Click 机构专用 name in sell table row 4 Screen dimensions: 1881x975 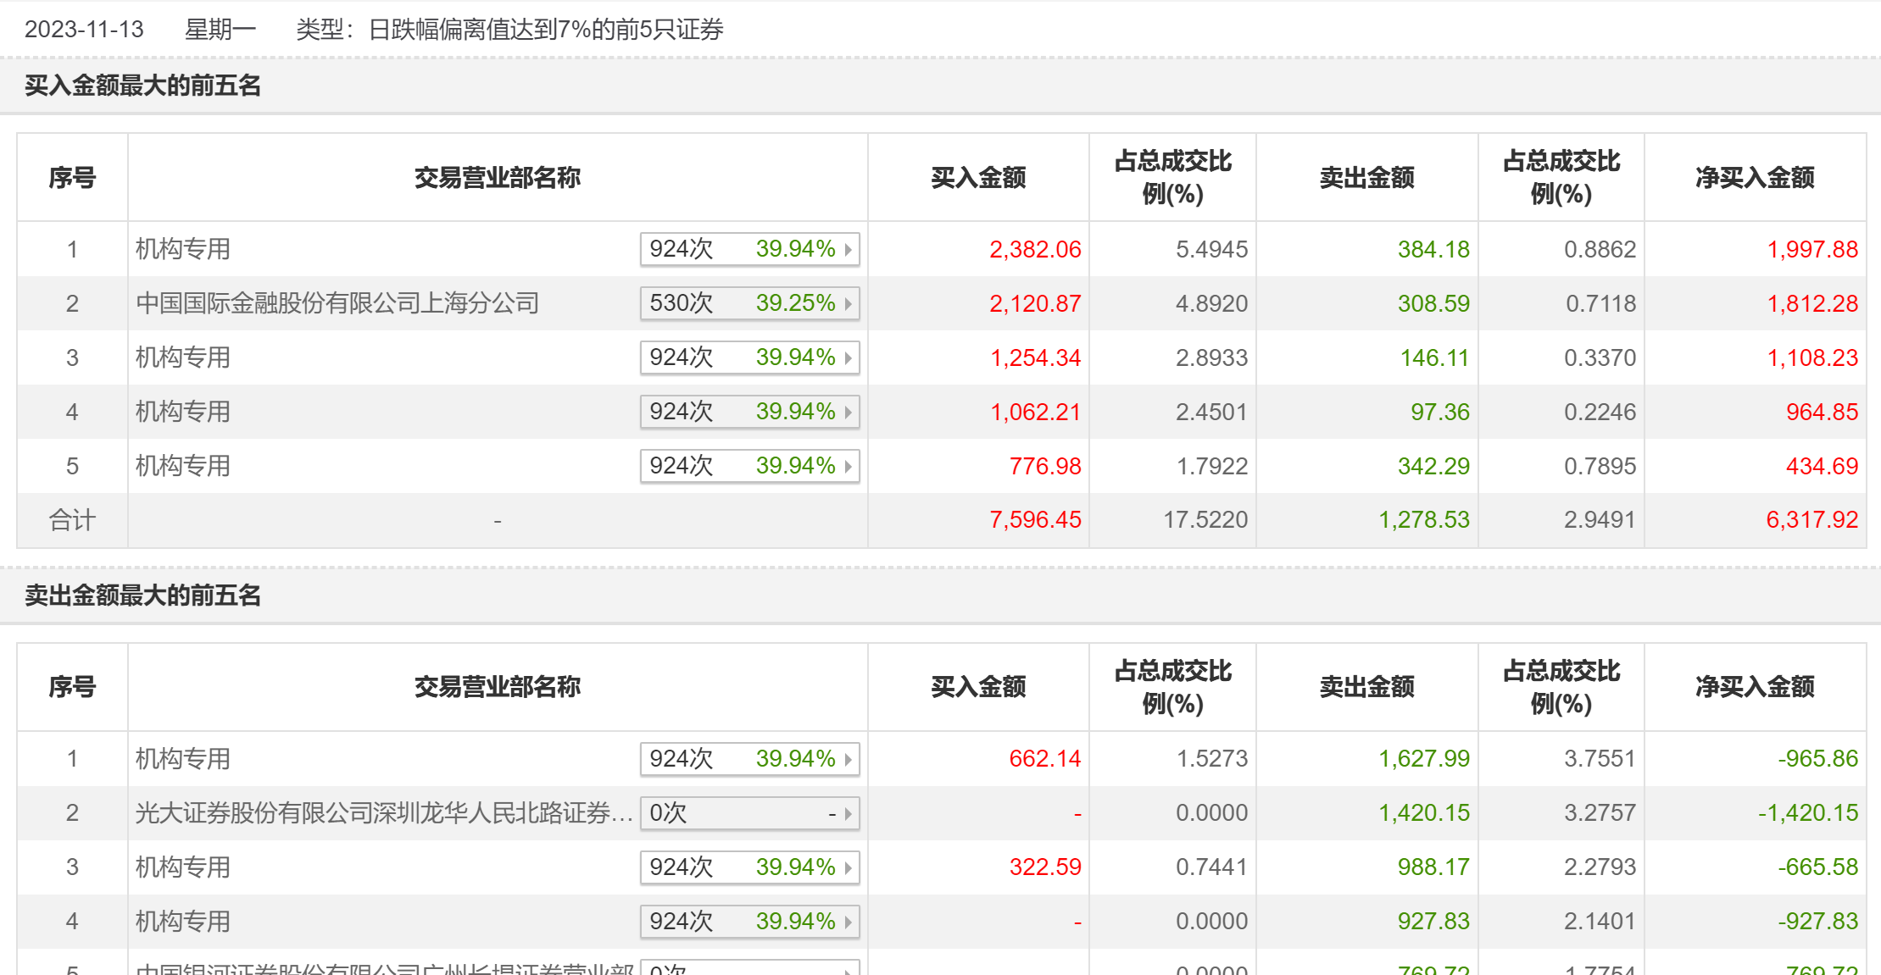click(183, 922)
